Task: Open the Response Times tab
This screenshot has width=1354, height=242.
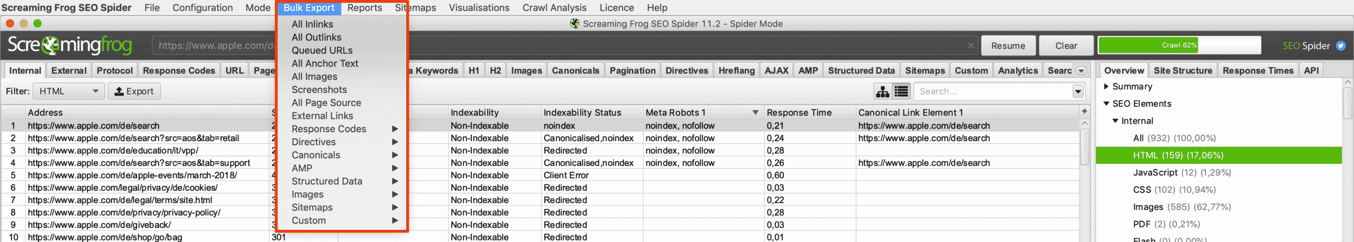Action: [x=1258, y=71]
